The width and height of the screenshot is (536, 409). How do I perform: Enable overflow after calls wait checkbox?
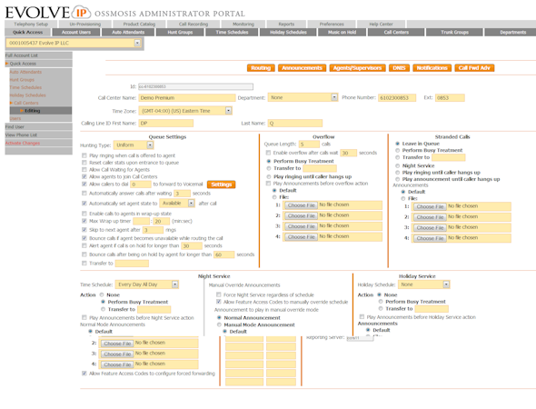point(268,153)
